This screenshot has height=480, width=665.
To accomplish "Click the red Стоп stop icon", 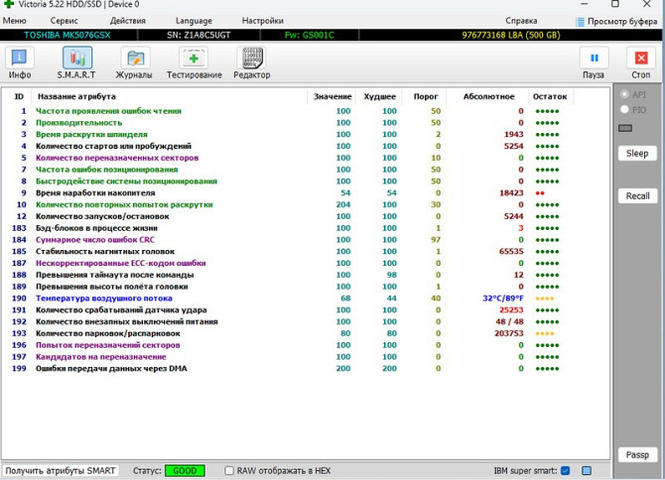I will pyautogui.click(x=641, y=59).
